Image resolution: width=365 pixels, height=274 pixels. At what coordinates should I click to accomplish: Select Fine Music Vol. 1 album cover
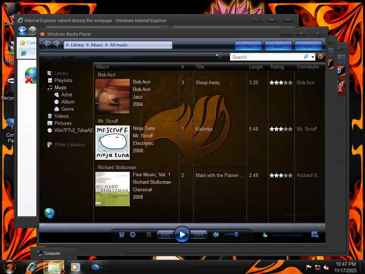[112, 189]
